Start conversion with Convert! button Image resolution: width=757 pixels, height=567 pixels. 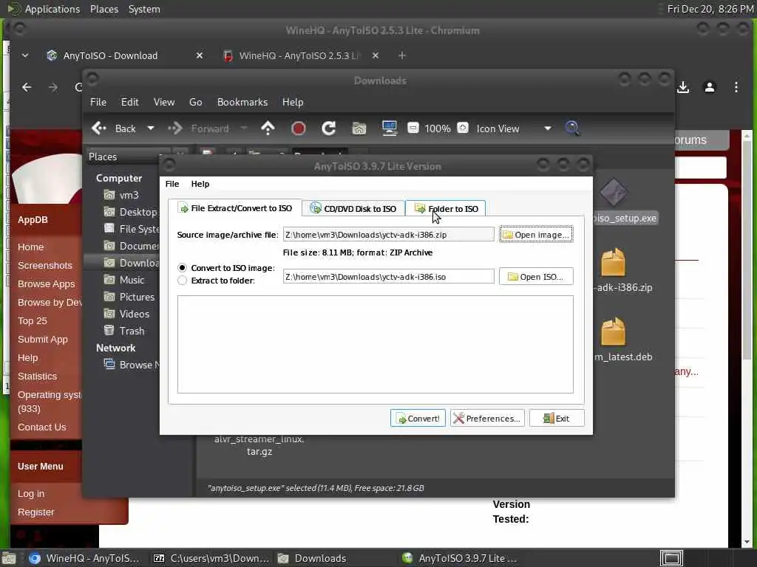(x=418, y=418)
